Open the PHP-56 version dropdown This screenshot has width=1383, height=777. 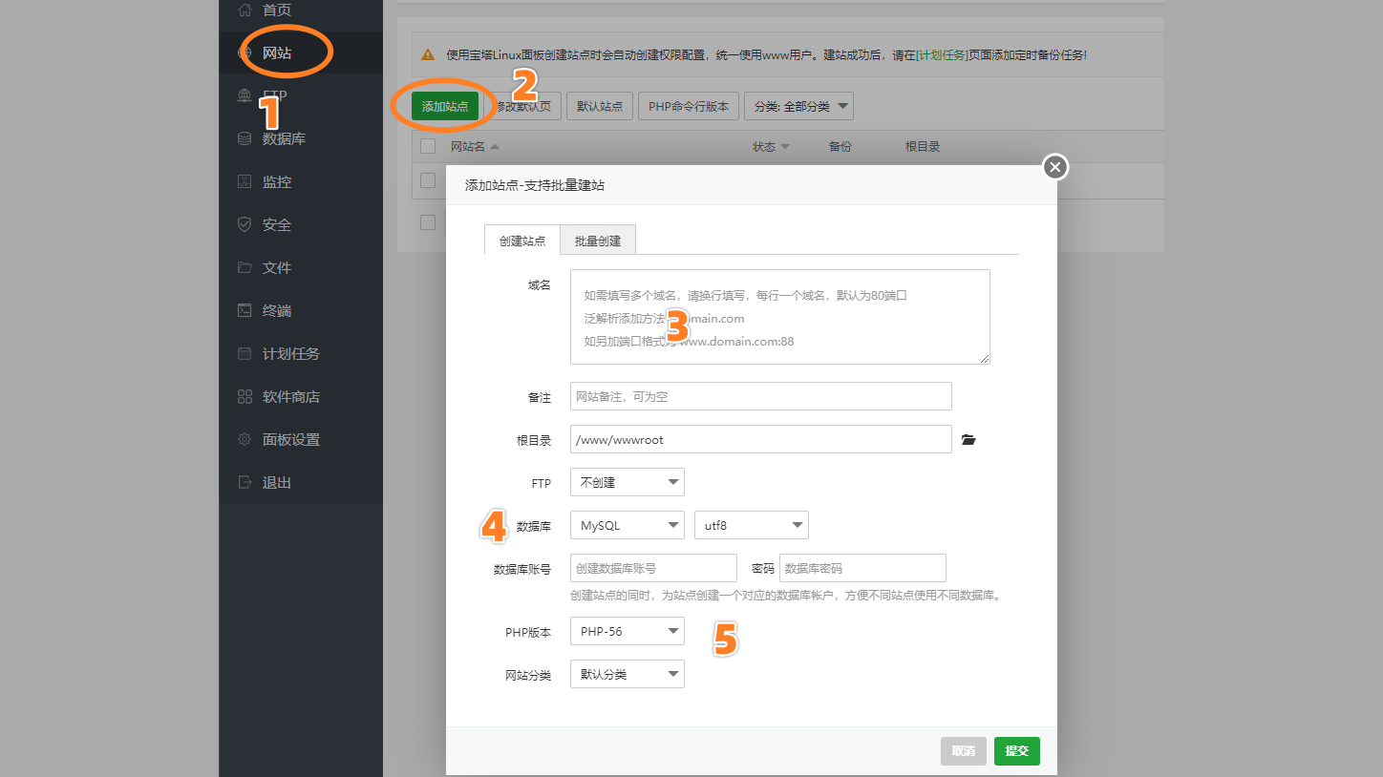pyautogui.click(x=627, y=631)
